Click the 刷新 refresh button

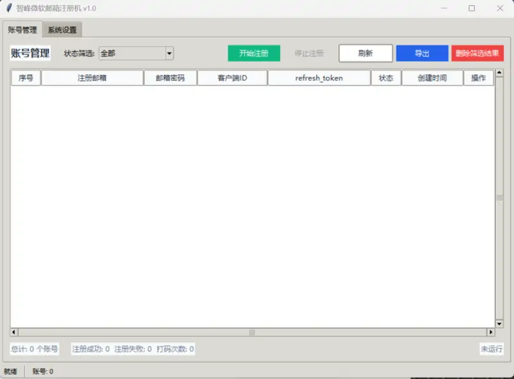pos(366,53)
